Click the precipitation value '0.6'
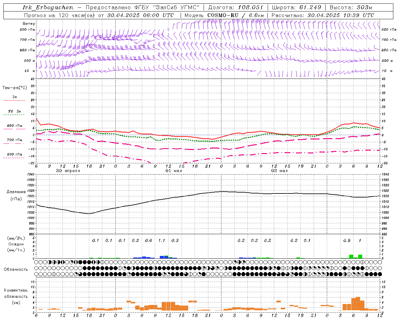 [x=149, y=240]
